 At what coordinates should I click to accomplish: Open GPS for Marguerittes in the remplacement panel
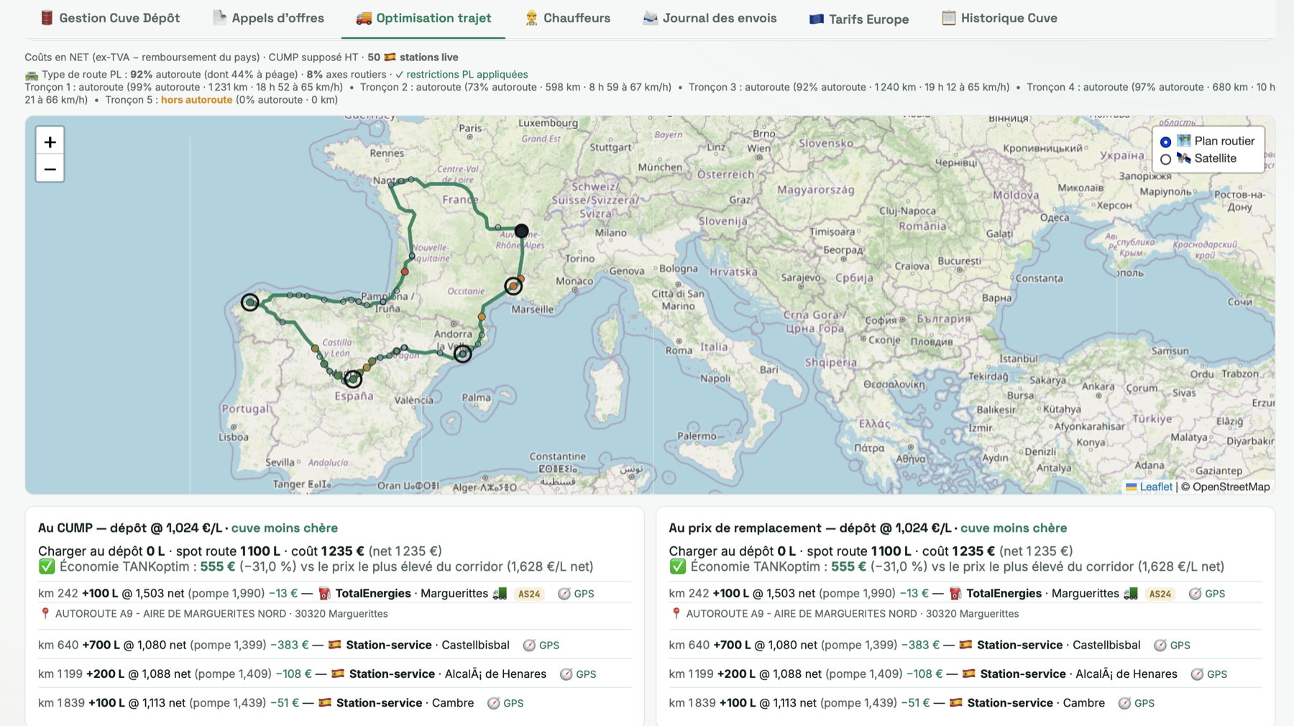click(x=1207, y=594)
